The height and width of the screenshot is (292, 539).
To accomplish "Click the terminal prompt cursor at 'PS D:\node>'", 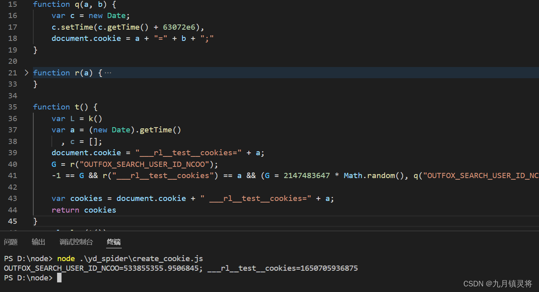I will coord(59,278).
